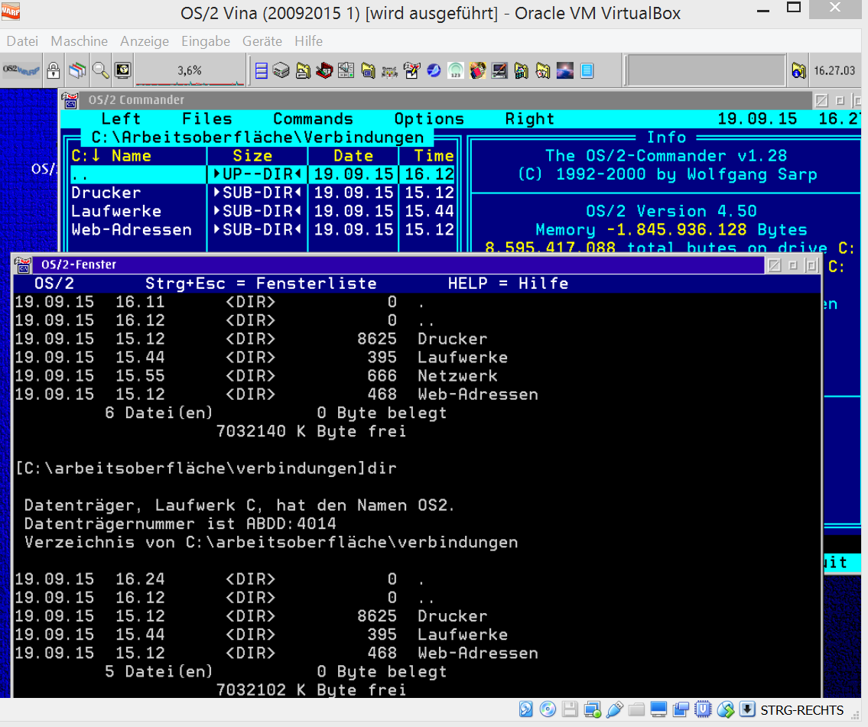Click the Lockup padlock icon in WarpCenter
This screenshot has height=727, width=868.
pyautogui.click(x=54, y=70)
